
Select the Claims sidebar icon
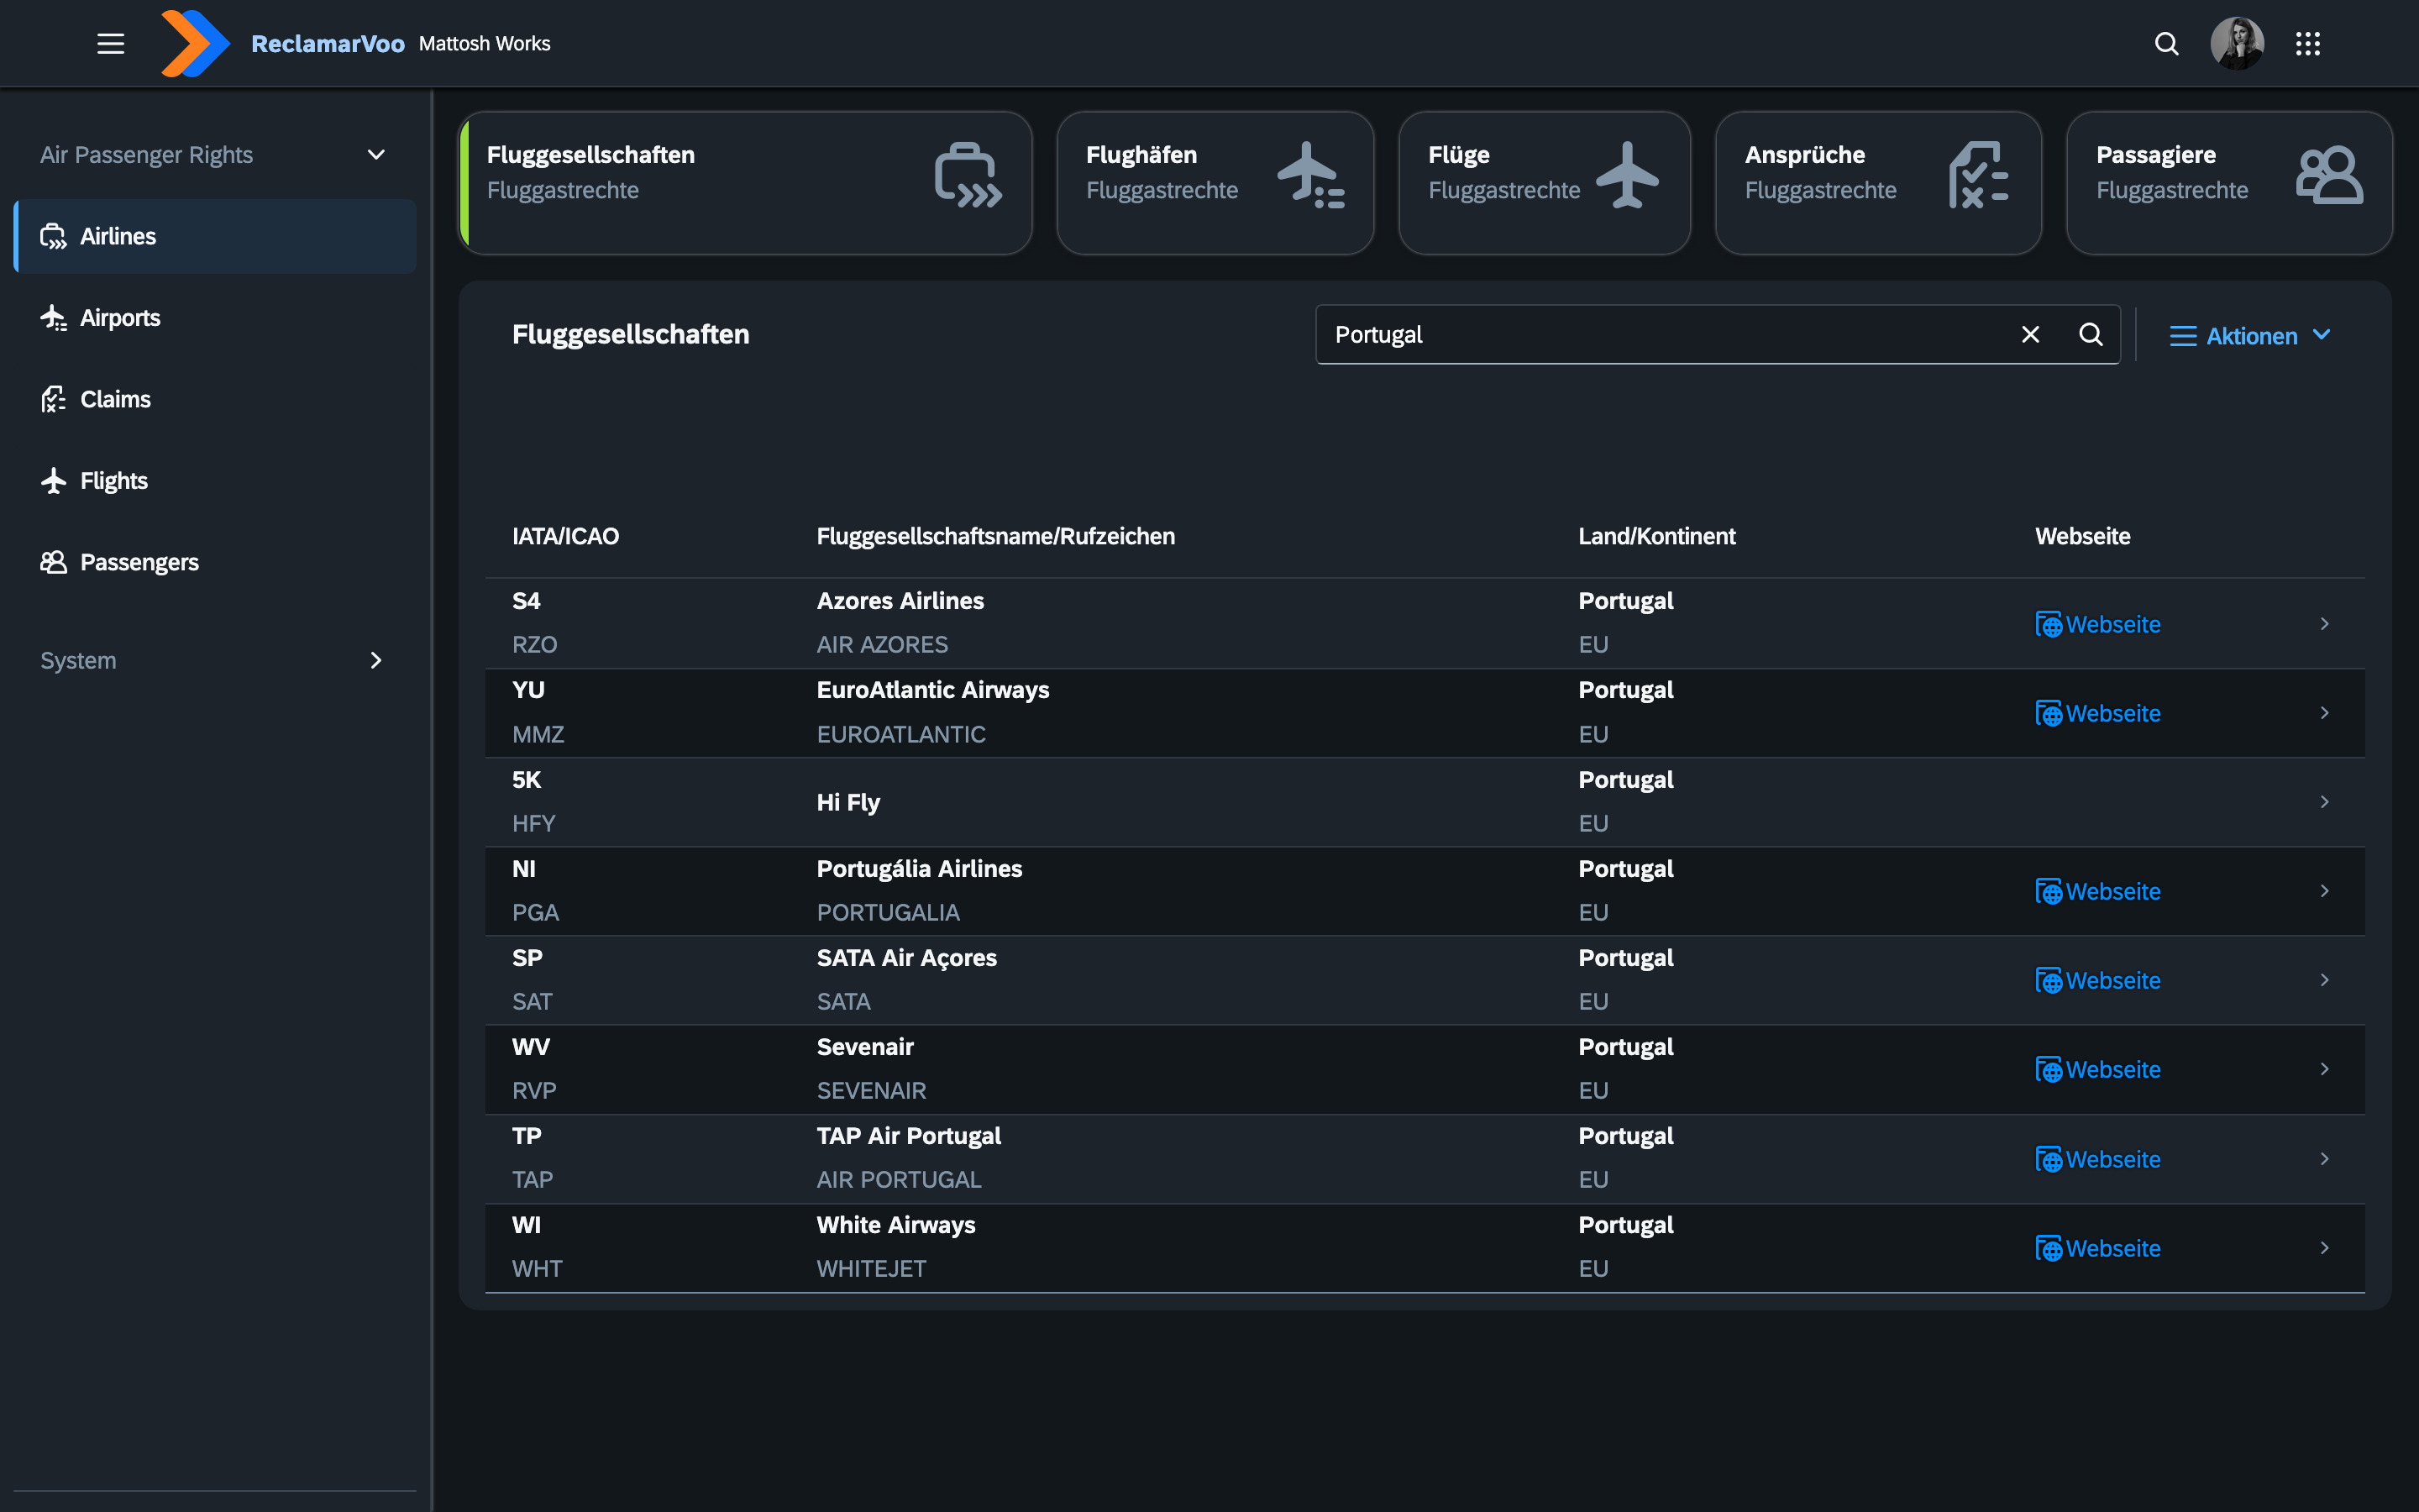point(53,398)
